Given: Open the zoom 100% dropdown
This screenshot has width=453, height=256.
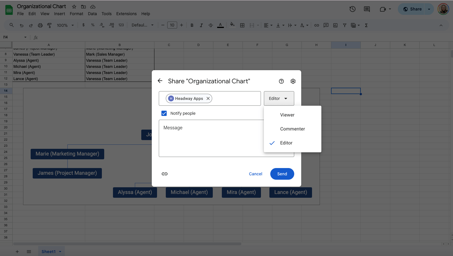Looking at the screenshot, I should 65,25.
